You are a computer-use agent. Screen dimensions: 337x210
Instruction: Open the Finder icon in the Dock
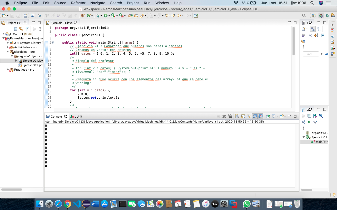click(40, 204)
